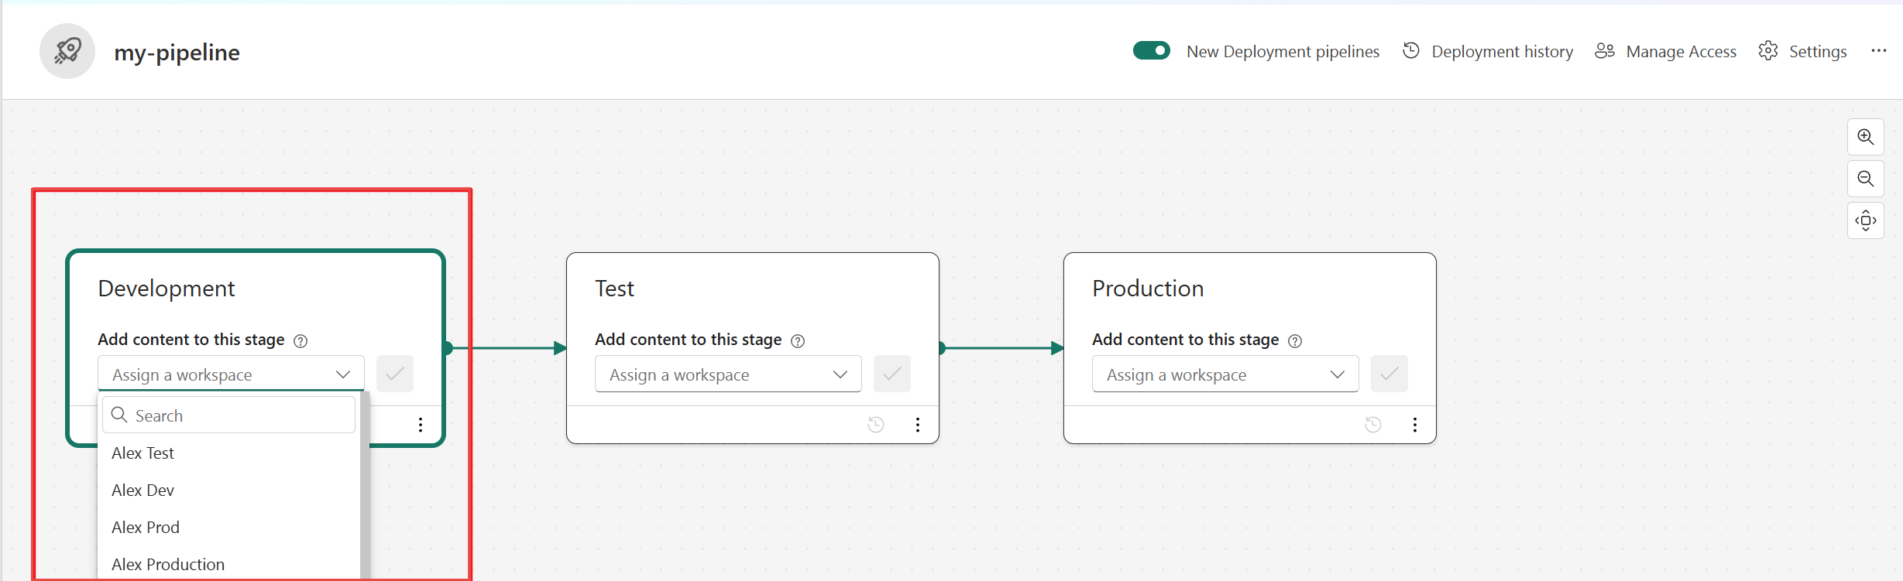Click the fit-to-view canvas icon
1903x581 pixels.
(1865, 220)
